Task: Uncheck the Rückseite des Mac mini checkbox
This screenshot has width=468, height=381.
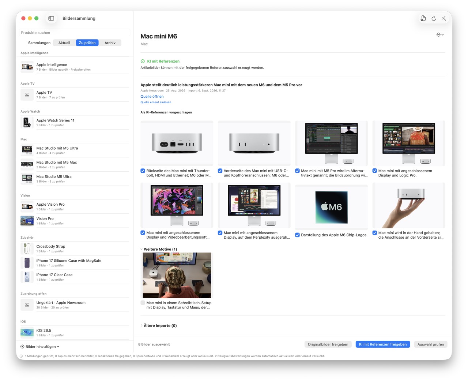Action: click(143, 171)
